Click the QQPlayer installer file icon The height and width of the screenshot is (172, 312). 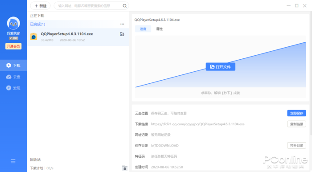33,37
